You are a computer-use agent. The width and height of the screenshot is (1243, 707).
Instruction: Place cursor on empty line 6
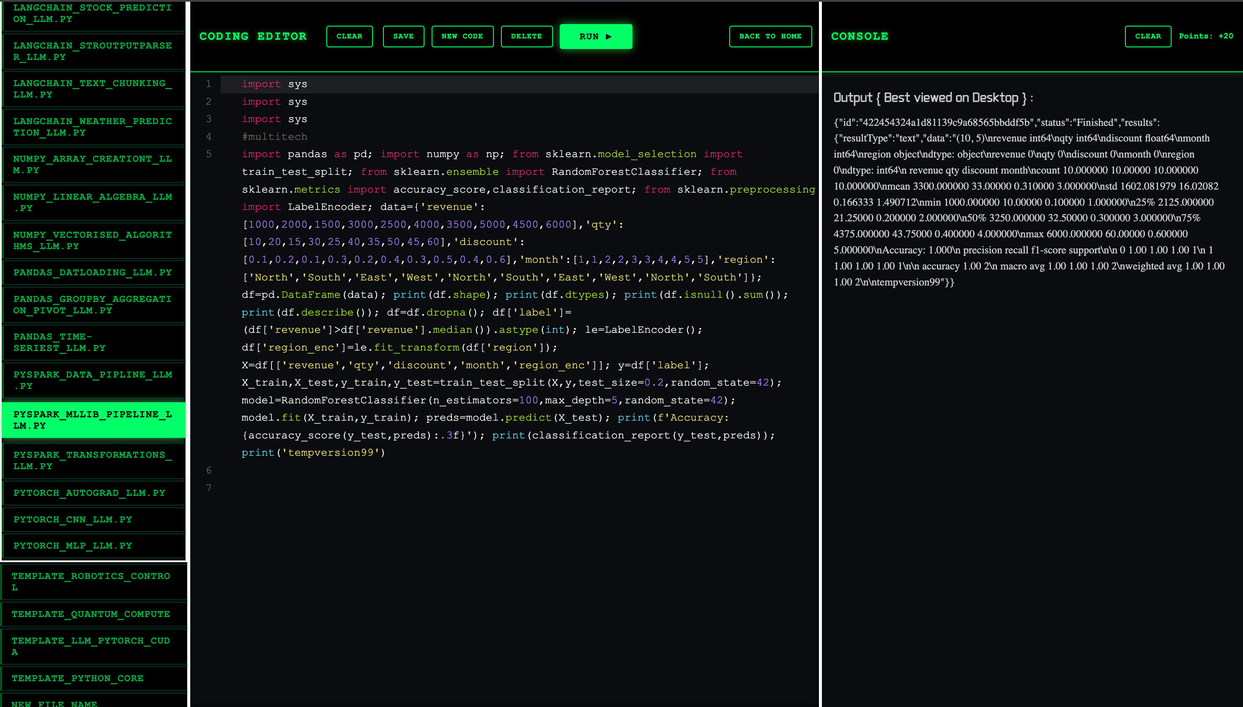(x=519, y=470)
